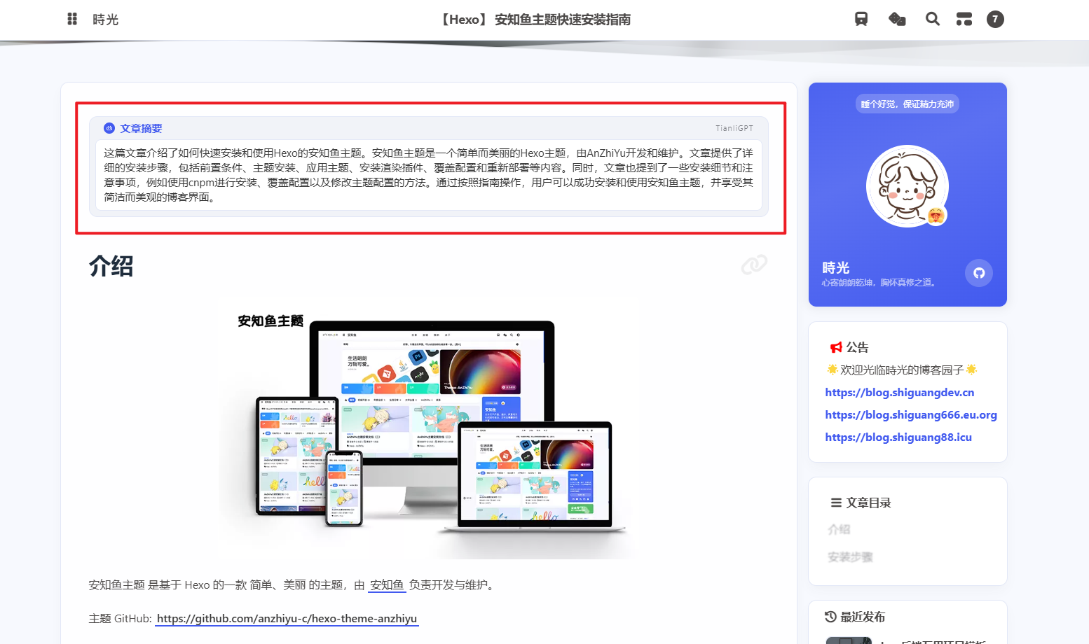Click the 介绍 heading
This screenshot has height=644, width=1089.
[111, 266]
